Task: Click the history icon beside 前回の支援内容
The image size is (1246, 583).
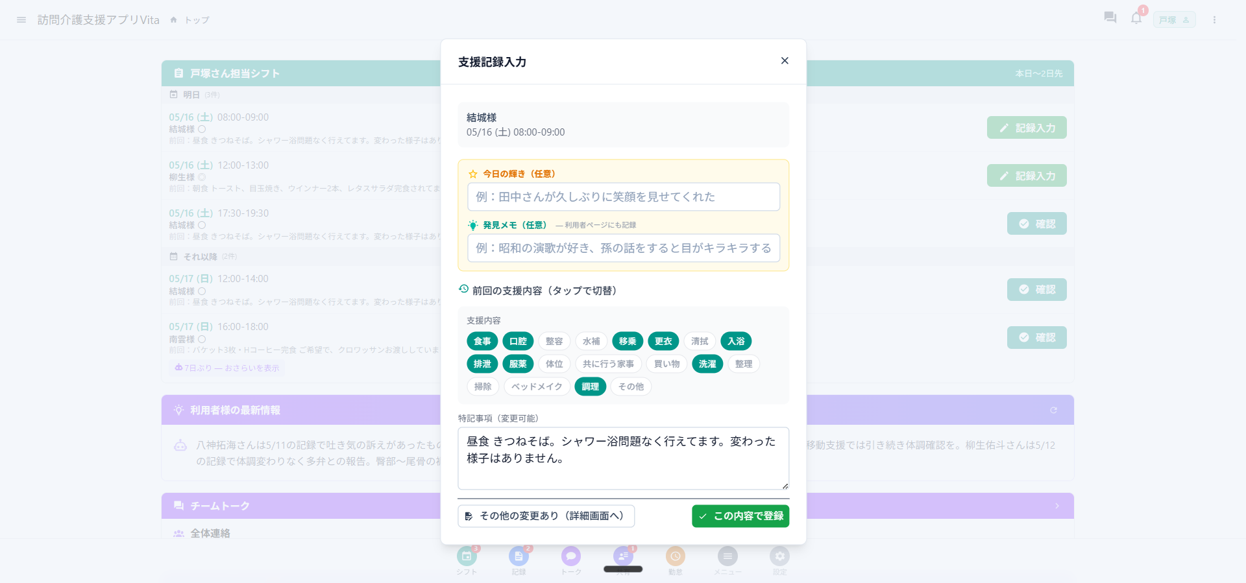Action: (463, 289)
